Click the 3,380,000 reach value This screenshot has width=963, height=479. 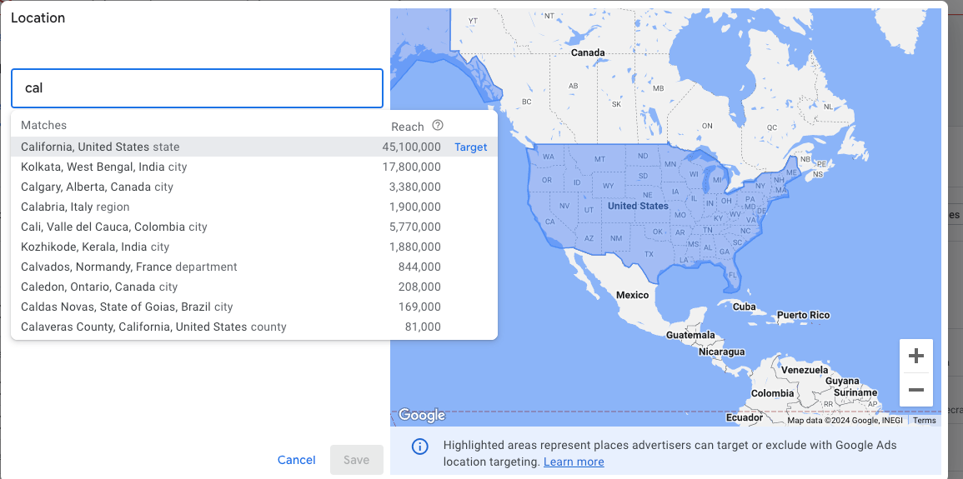click(414, 187)
